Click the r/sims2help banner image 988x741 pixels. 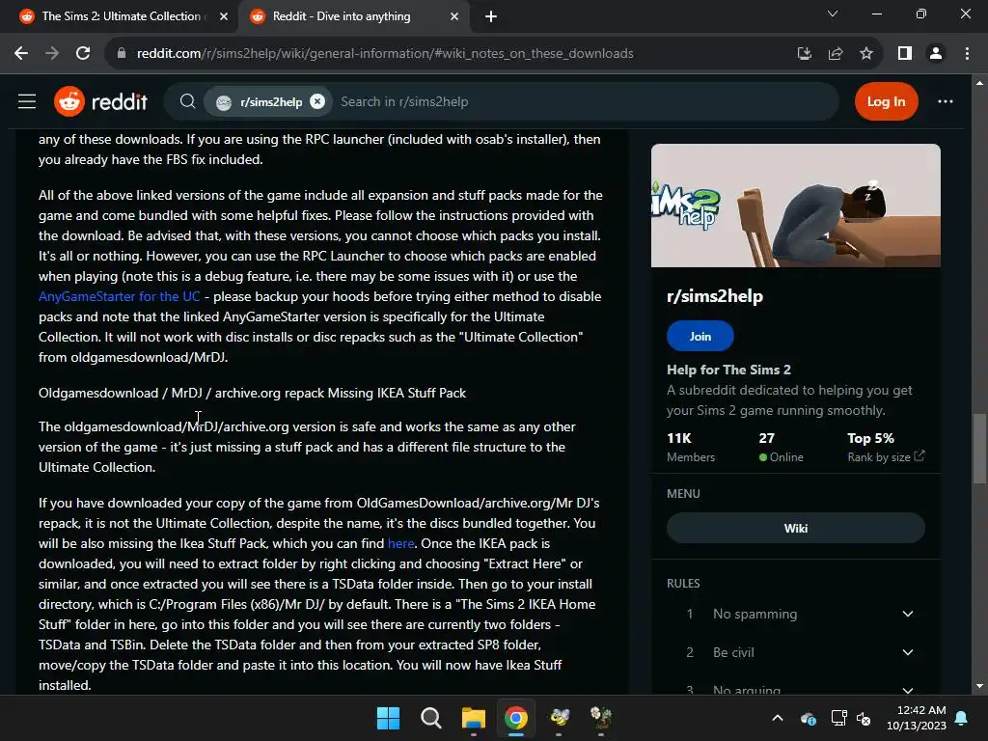(796, 206)
